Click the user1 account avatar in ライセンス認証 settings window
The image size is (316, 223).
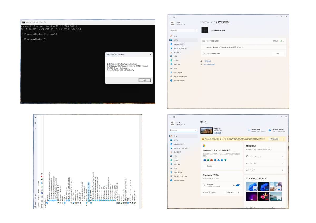click(172, 23)
